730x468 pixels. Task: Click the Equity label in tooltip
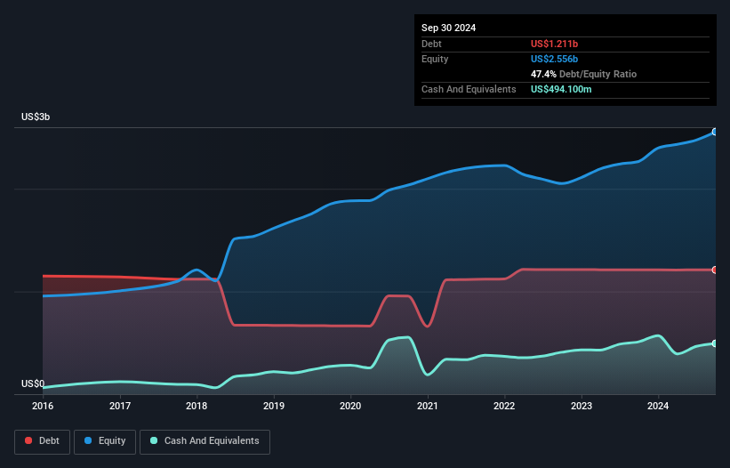[x=435, y=59]
